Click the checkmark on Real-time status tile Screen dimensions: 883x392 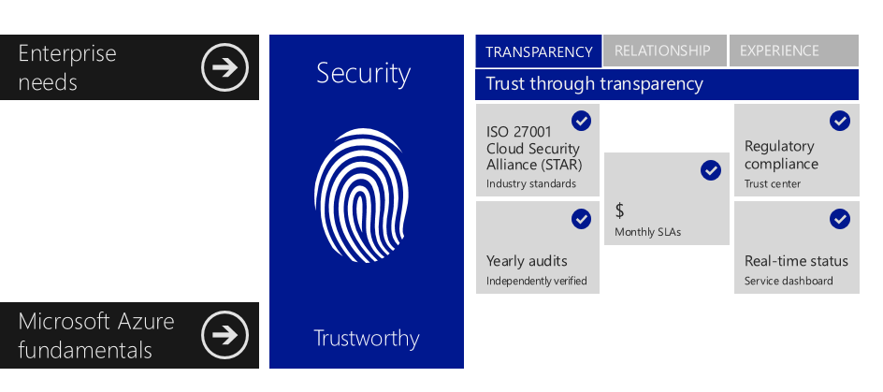pos(840,219)
